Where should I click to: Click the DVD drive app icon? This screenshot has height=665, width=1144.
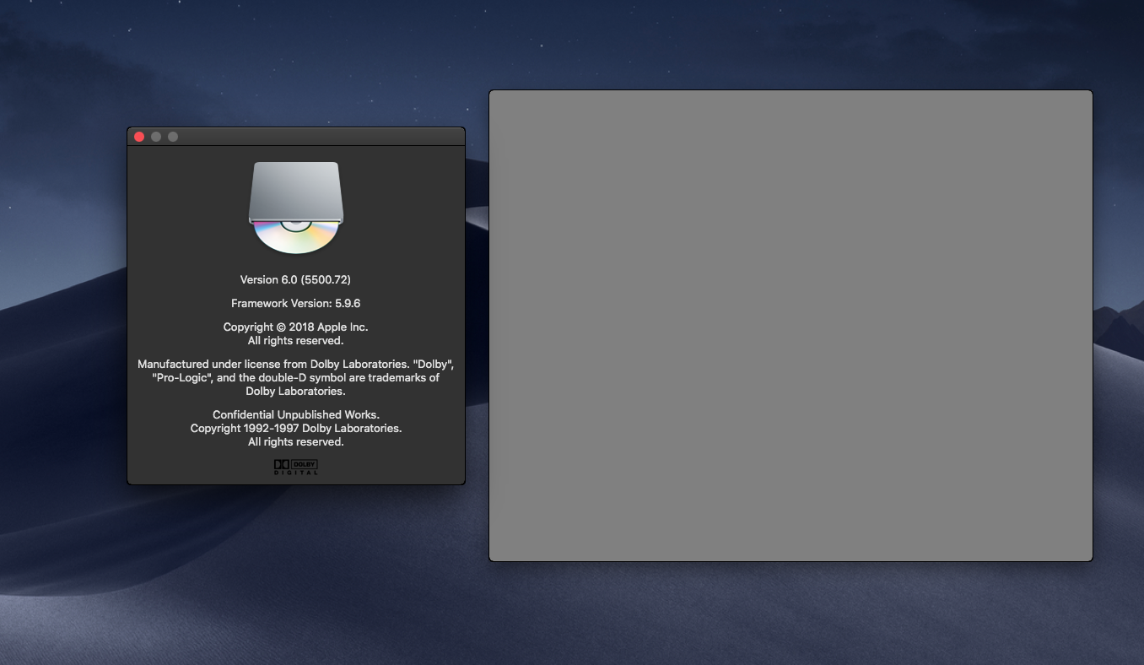coord(296,208)
